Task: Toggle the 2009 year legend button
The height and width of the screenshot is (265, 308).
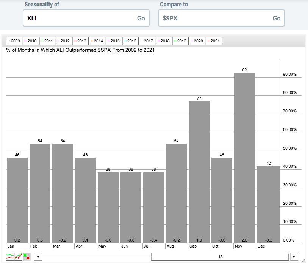Action: (14, 41)
